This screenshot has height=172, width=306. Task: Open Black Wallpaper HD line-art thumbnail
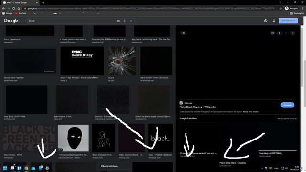[x=103, y=138]
